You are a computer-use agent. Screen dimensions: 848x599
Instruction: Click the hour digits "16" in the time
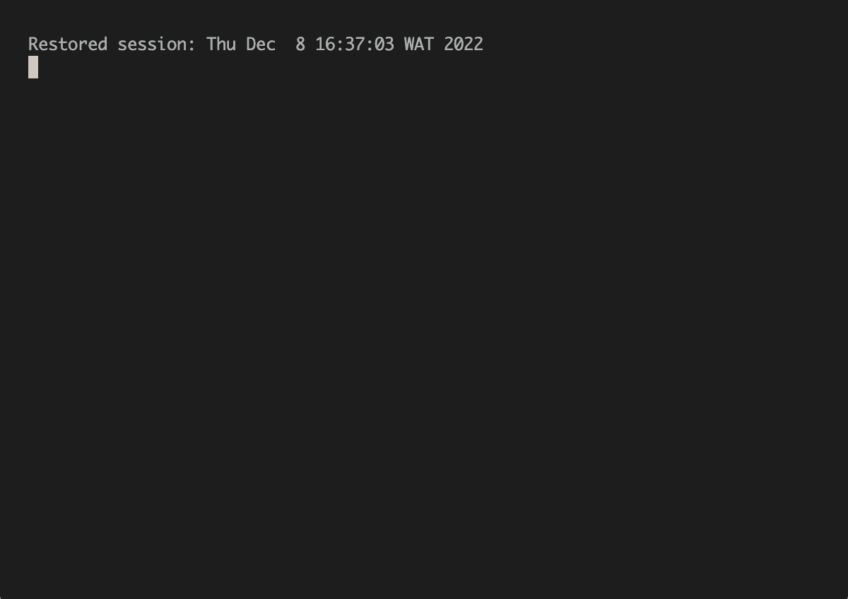point(325,44)
